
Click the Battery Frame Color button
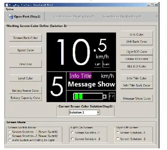26,90
